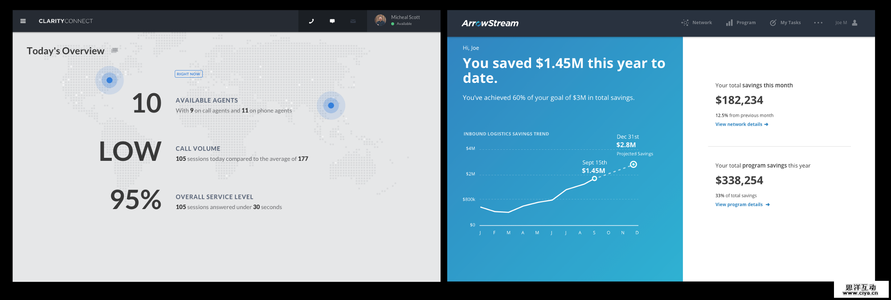
Task: Click the ArrowStream logo
Action: pyautogui.click(x=490, y=23)
